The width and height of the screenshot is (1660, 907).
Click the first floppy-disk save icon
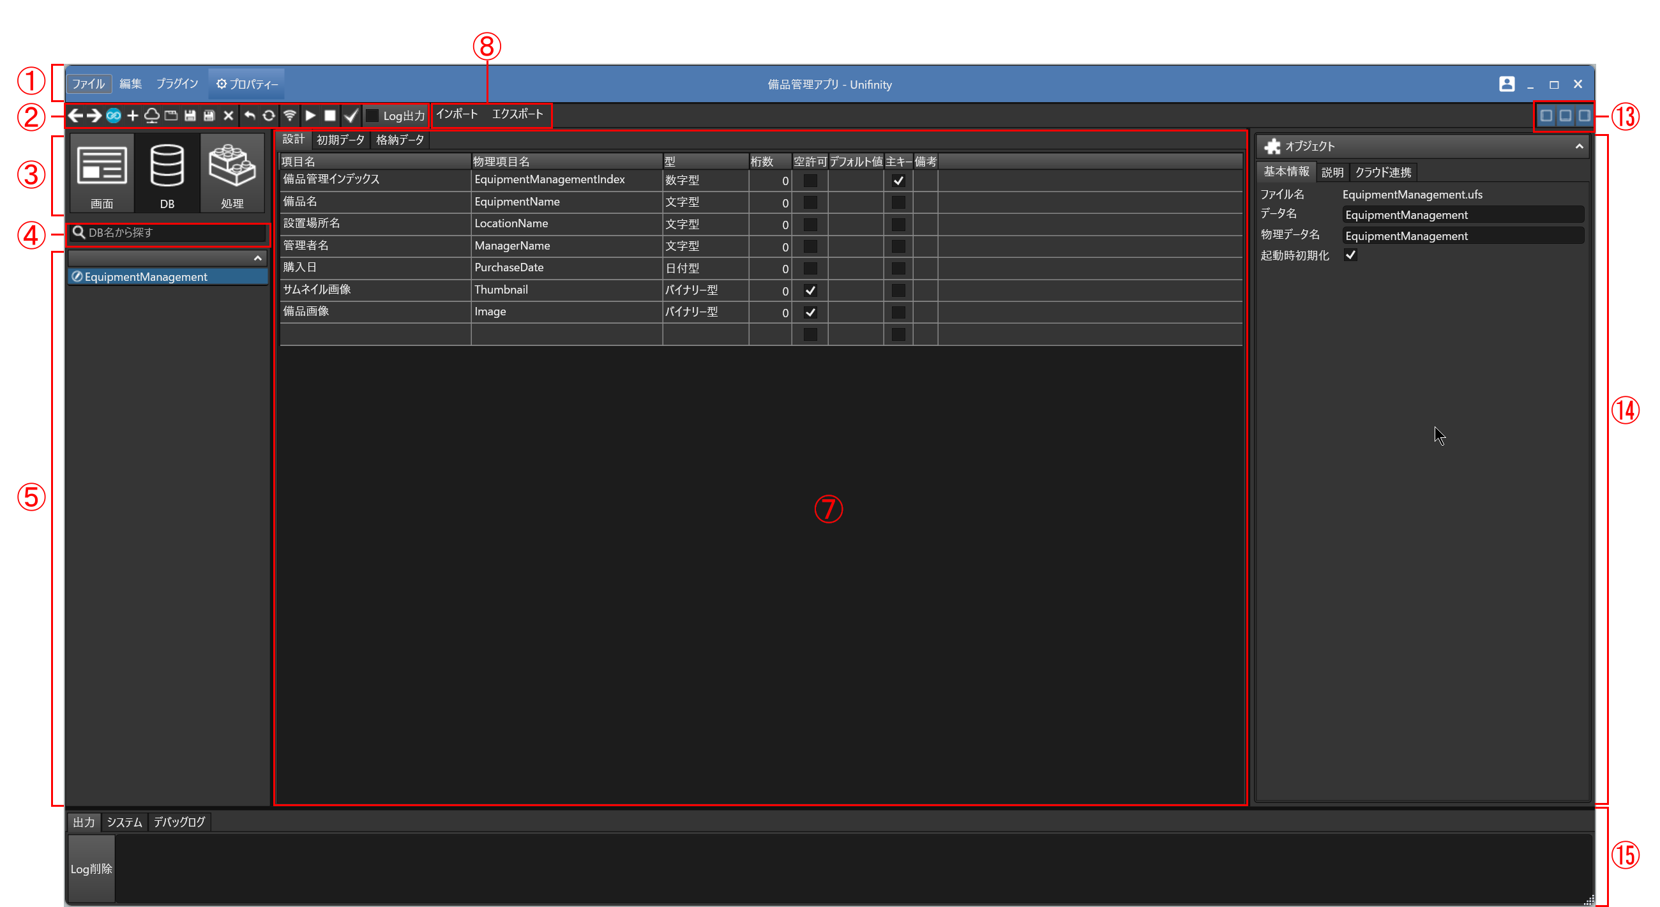(x=190, y=116)
